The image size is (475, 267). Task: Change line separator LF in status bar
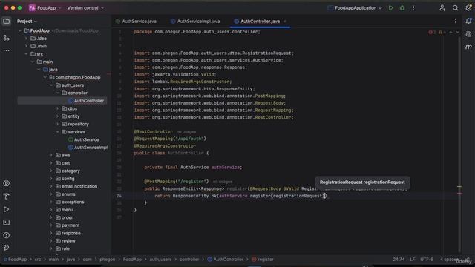(413, 260)
